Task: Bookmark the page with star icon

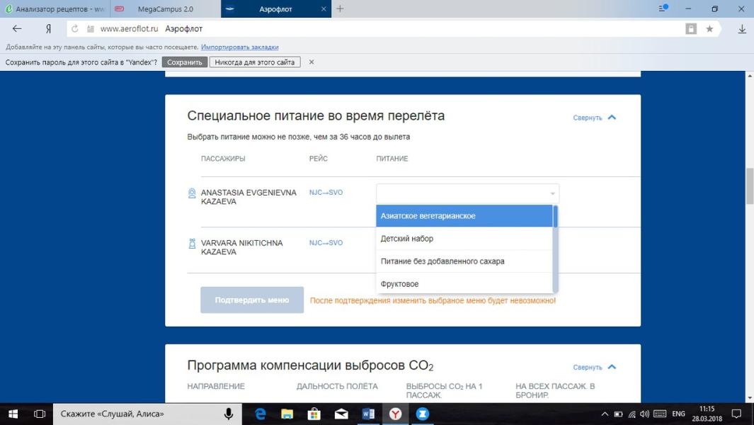Action: (x=709, y=29)
